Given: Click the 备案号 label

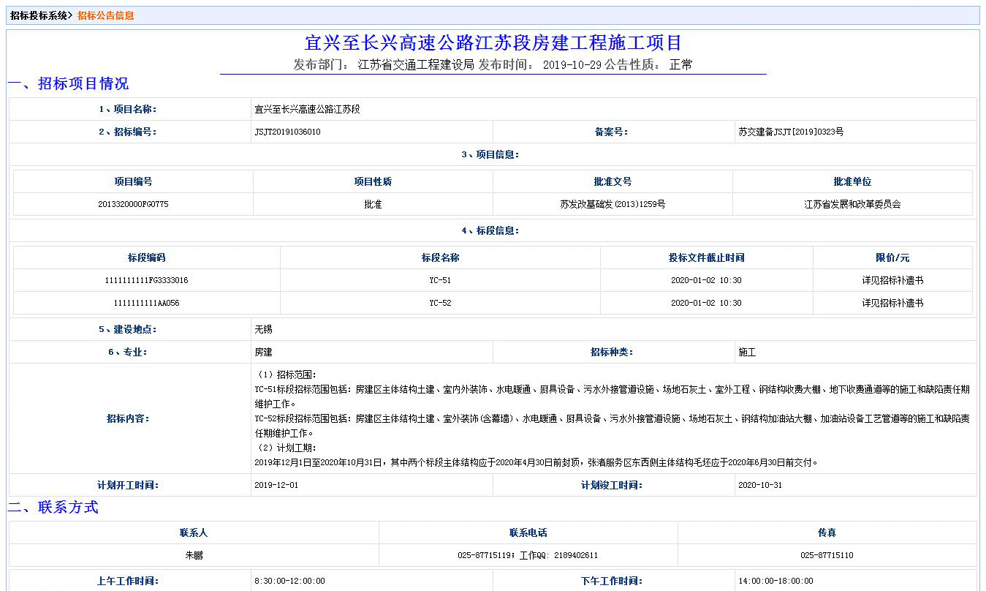Looking at the screenshot, I should point(611,132).
